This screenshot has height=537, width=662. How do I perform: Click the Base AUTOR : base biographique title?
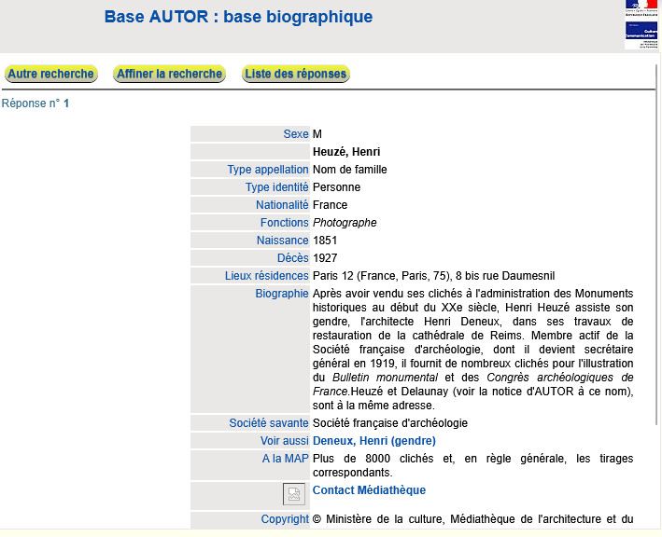pos(238,18)
